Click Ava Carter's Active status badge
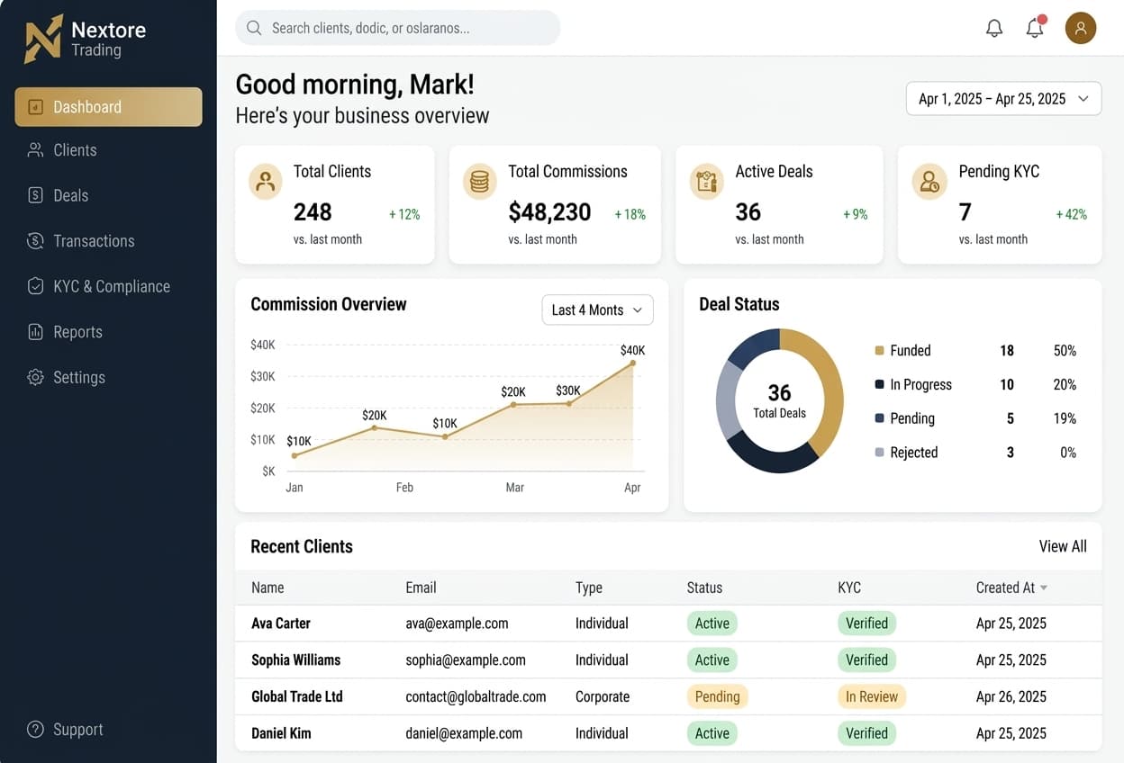Viewport: 1124px width, 763px height. pos(712,624)
